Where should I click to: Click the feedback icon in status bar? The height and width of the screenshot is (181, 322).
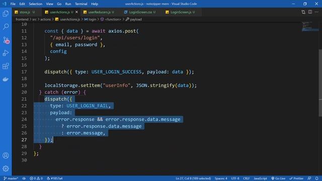309,178
